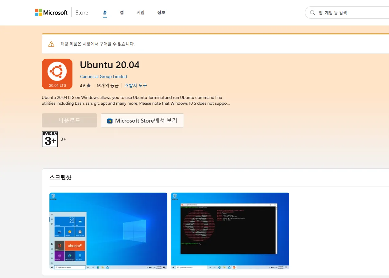Viewport: 389px width, 278px height.
Task: Click the Microsoft logo
Action: tap(51, 13)
